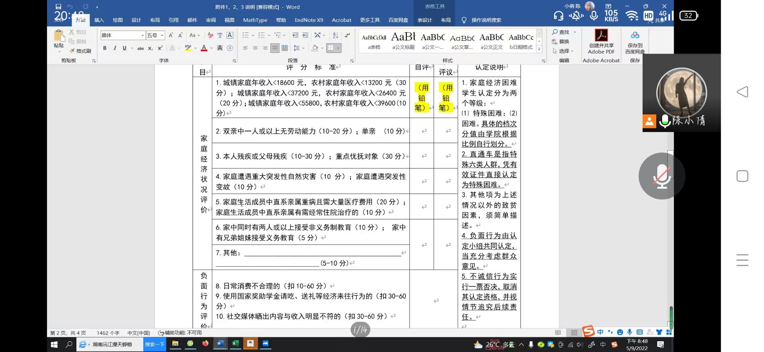The height and width of the screenshot is (352, 764).
Task: Open the 插入 ribbon tab
Action: (99, 20)
